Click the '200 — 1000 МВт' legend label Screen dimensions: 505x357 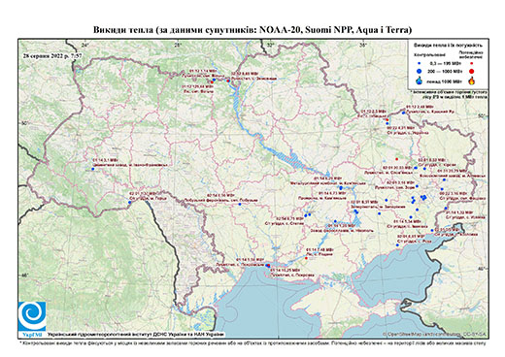tap(444, 71)
